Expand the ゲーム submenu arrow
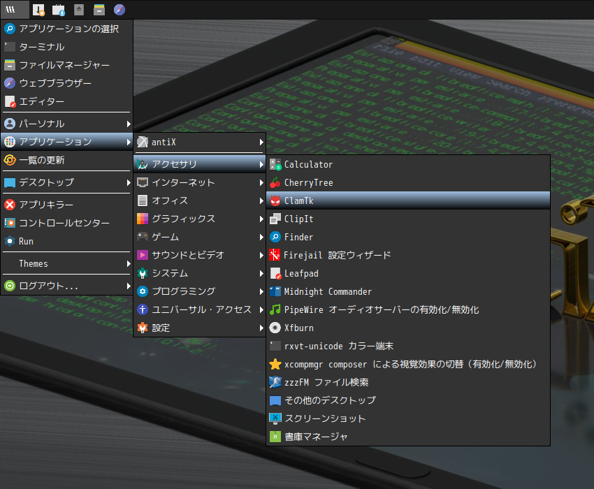The height and width of the screenshot is (489, 594). pos(261,237)
